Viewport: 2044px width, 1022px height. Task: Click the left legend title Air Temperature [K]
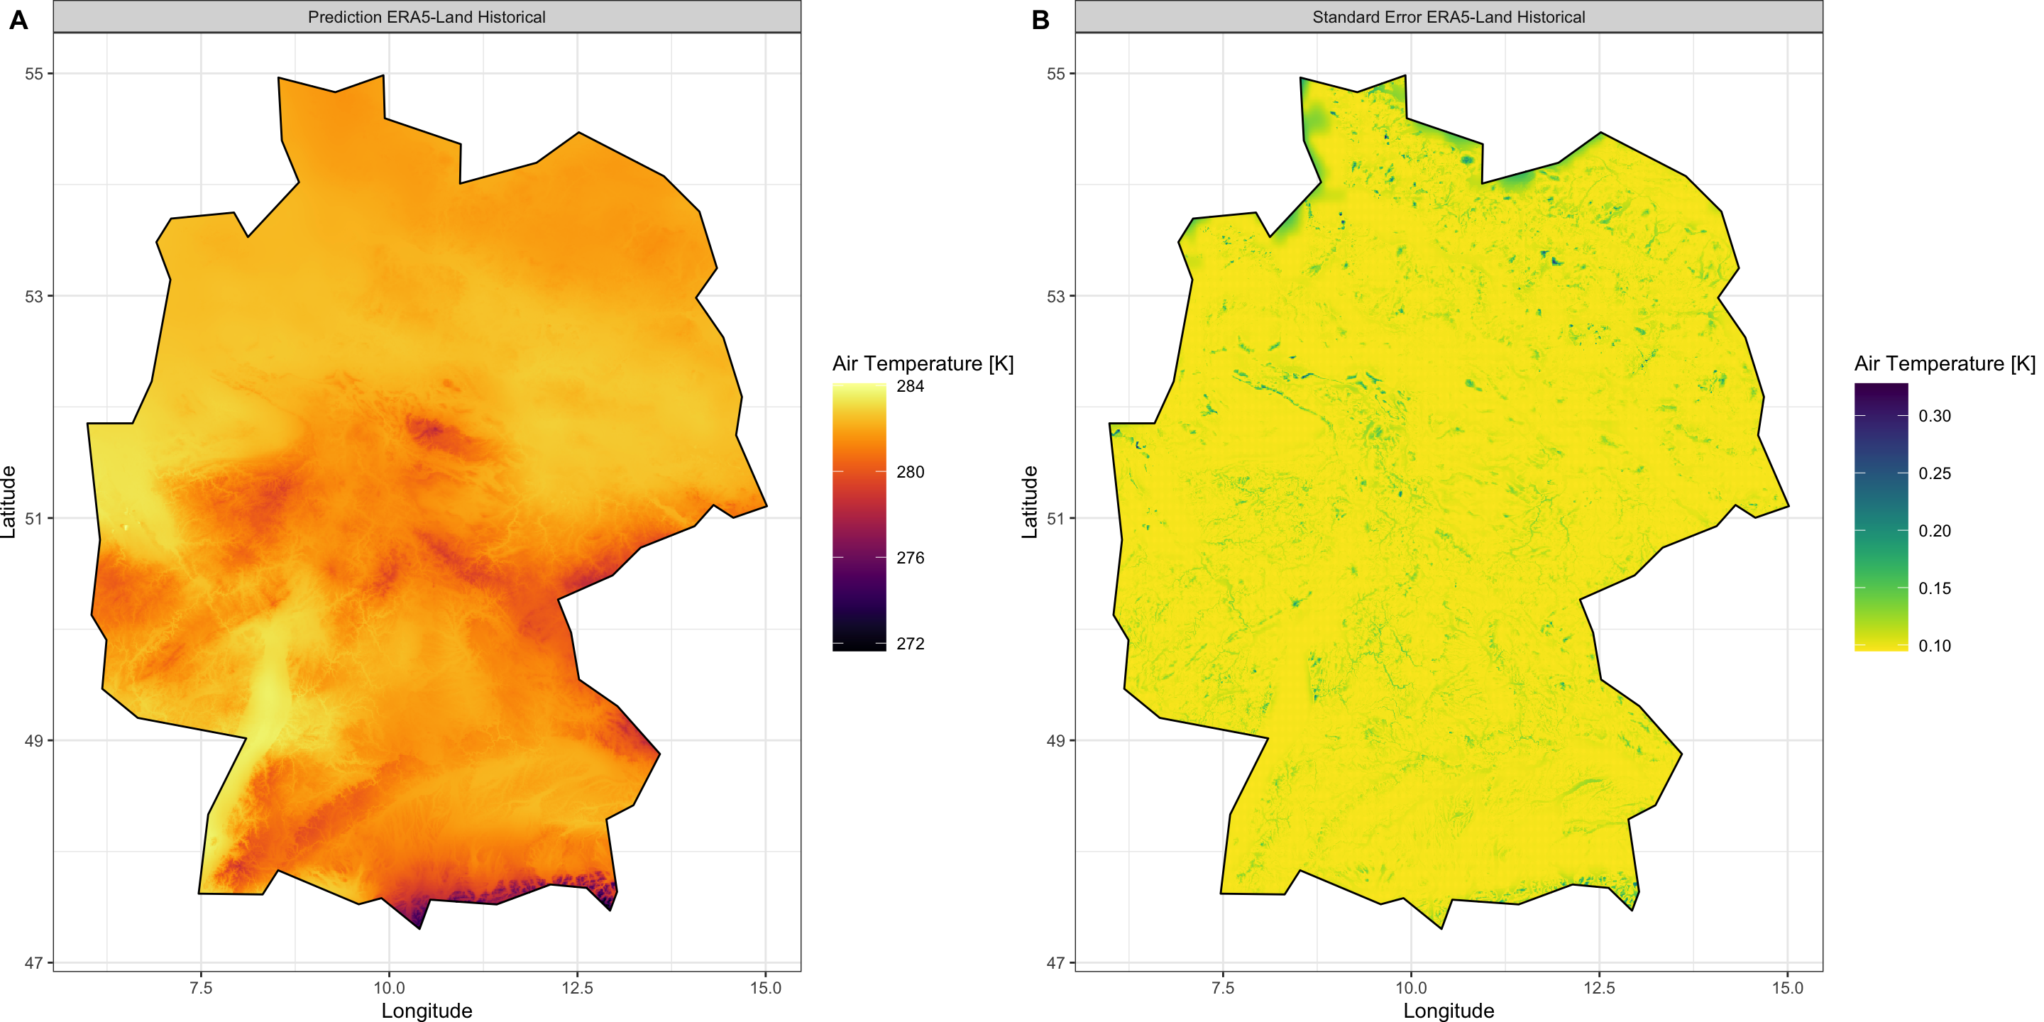click(923, 363)
